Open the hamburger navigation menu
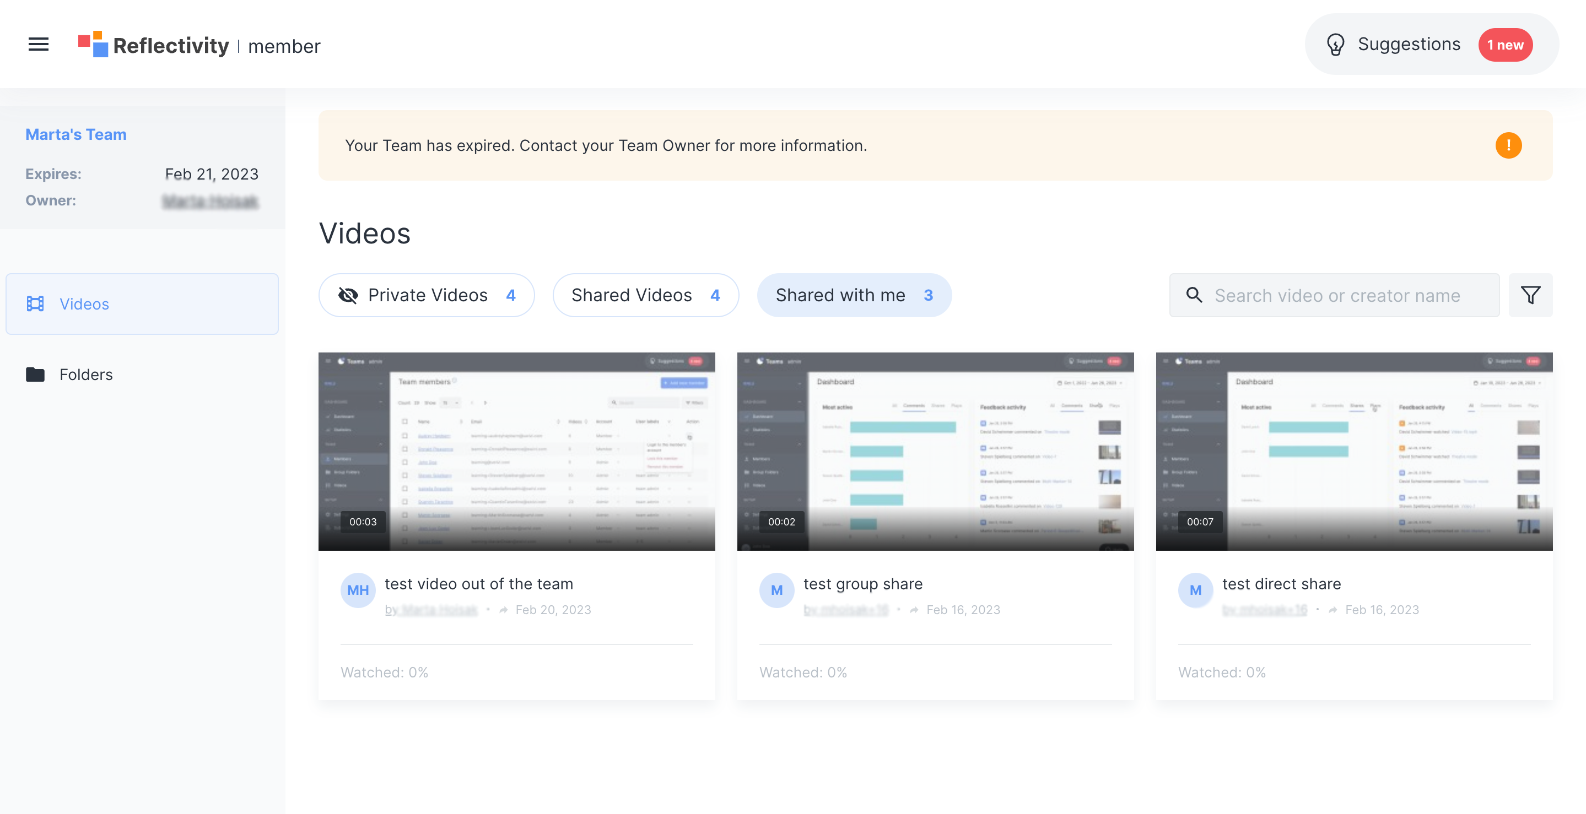Screen dimensions: 1586x814 click(38, 44)
